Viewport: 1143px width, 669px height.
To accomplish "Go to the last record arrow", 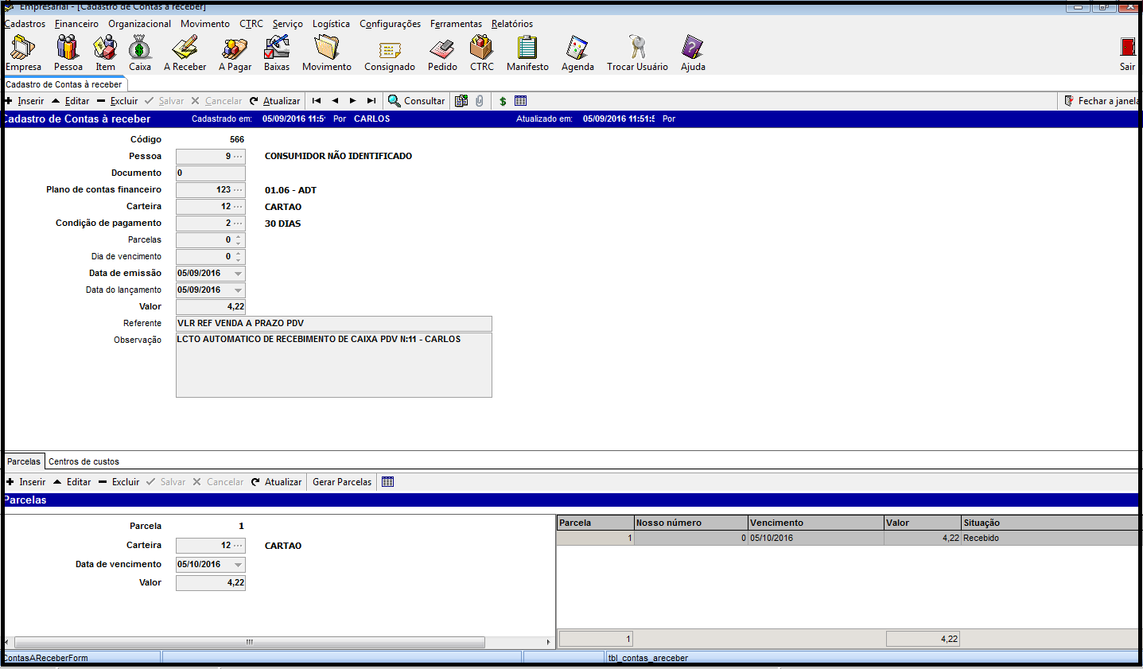I will [371, 101].
